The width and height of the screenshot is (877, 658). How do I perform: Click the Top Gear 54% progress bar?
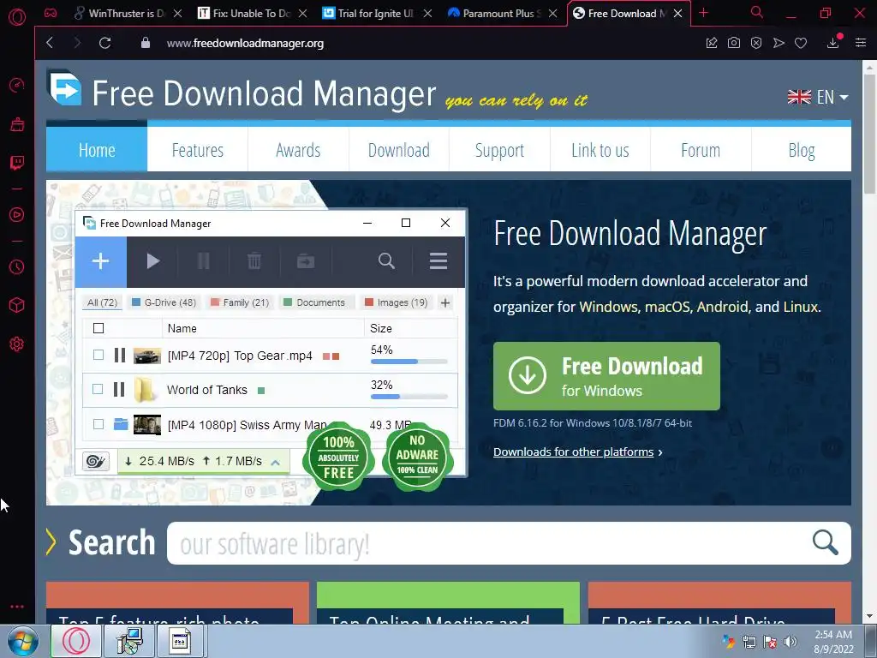(x=409, y=362)
